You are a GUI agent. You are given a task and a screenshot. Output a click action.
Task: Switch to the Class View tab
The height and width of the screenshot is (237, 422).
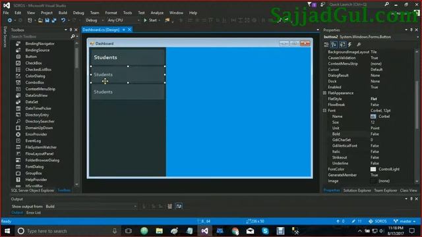tap(409, 190)
